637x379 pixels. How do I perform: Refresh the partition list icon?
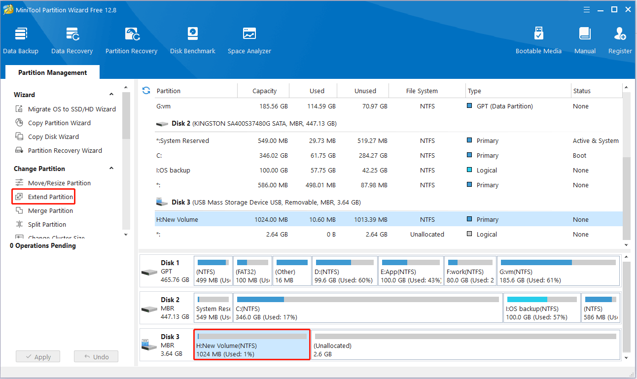[146, 91]
